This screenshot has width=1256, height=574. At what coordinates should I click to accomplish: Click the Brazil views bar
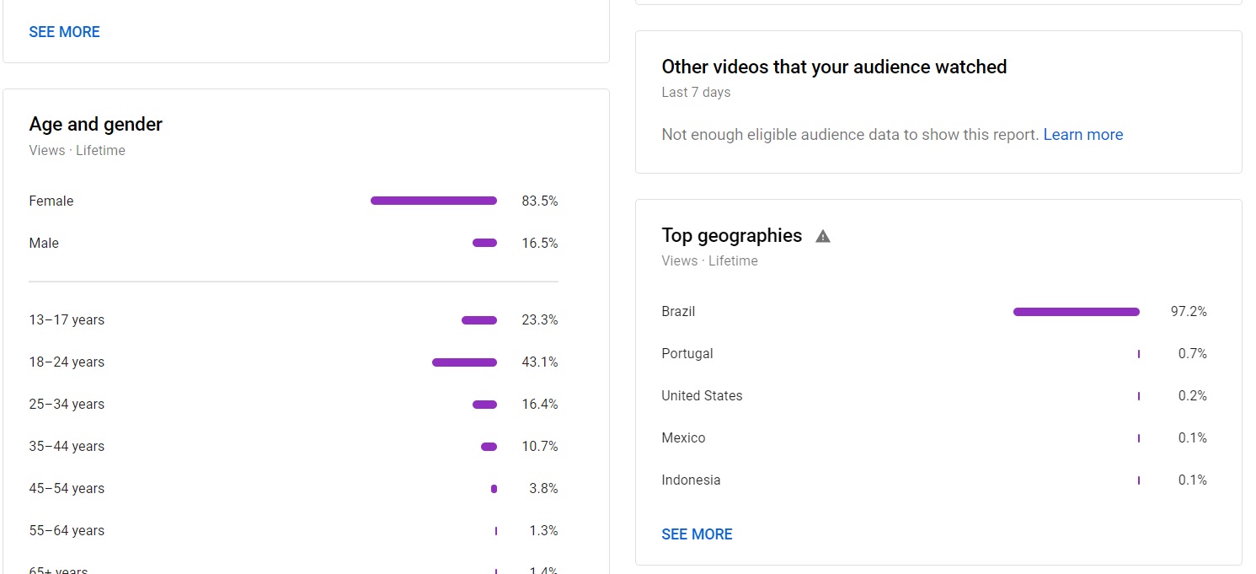[x=1077, y=312]
